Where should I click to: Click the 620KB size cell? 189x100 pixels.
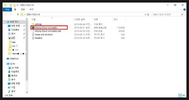coord(122,31)
